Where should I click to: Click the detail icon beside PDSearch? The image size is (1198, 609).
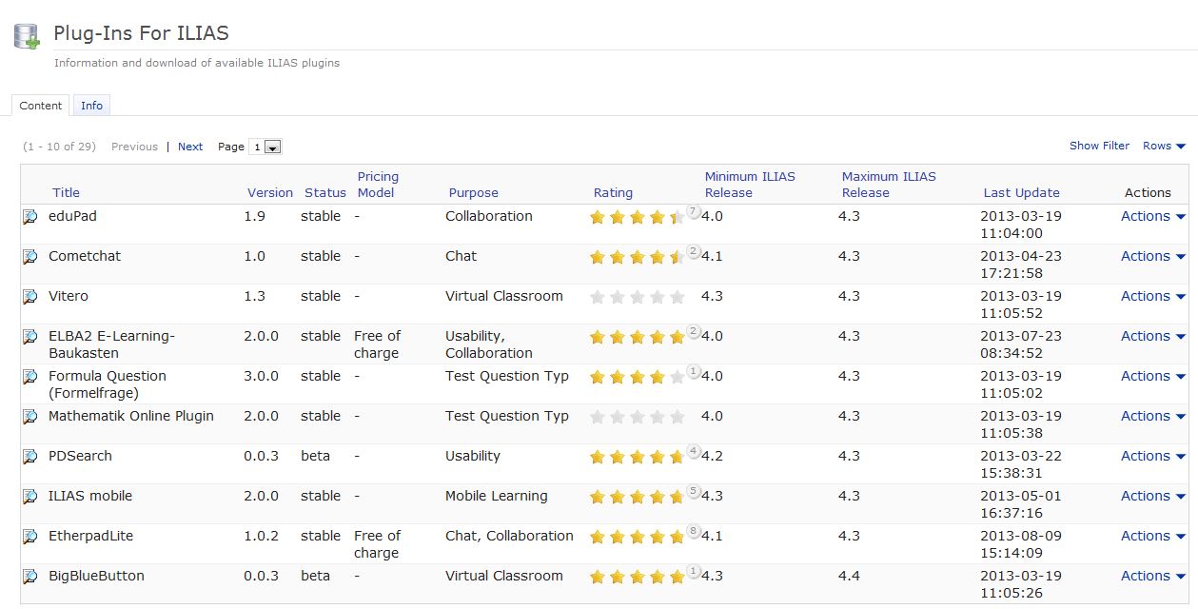(29, 457)
